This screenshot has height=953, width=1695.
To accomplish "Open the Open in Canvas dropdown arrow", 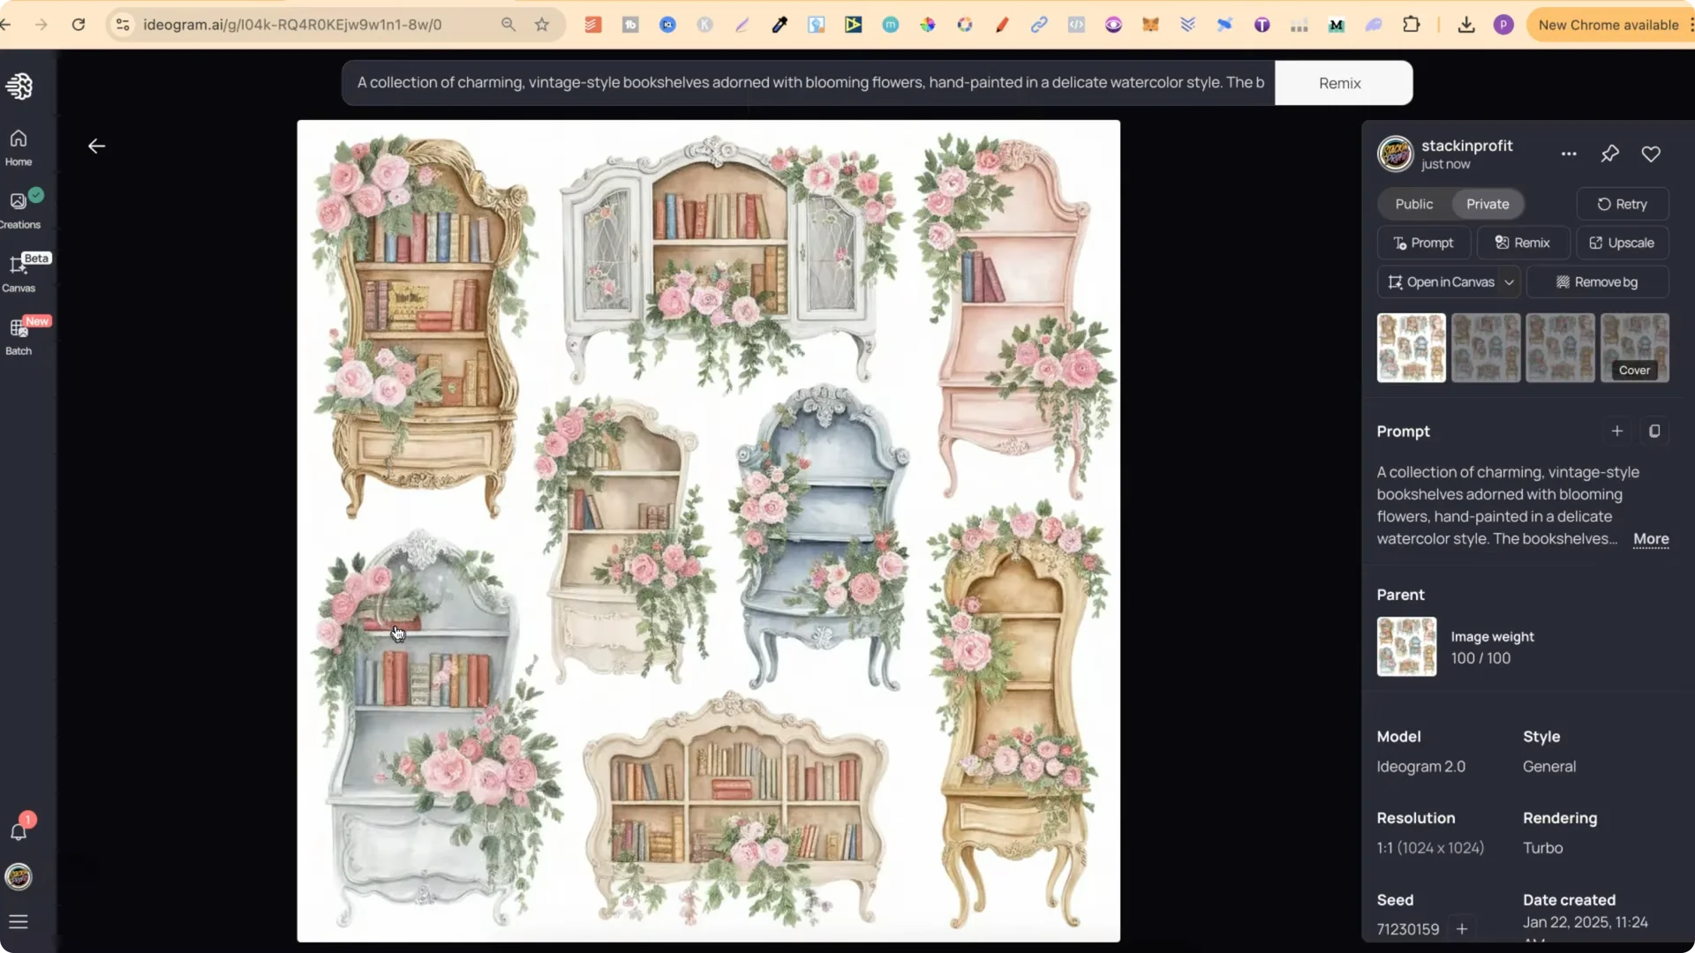I will pyautogui.click(x=1510, y=281).
